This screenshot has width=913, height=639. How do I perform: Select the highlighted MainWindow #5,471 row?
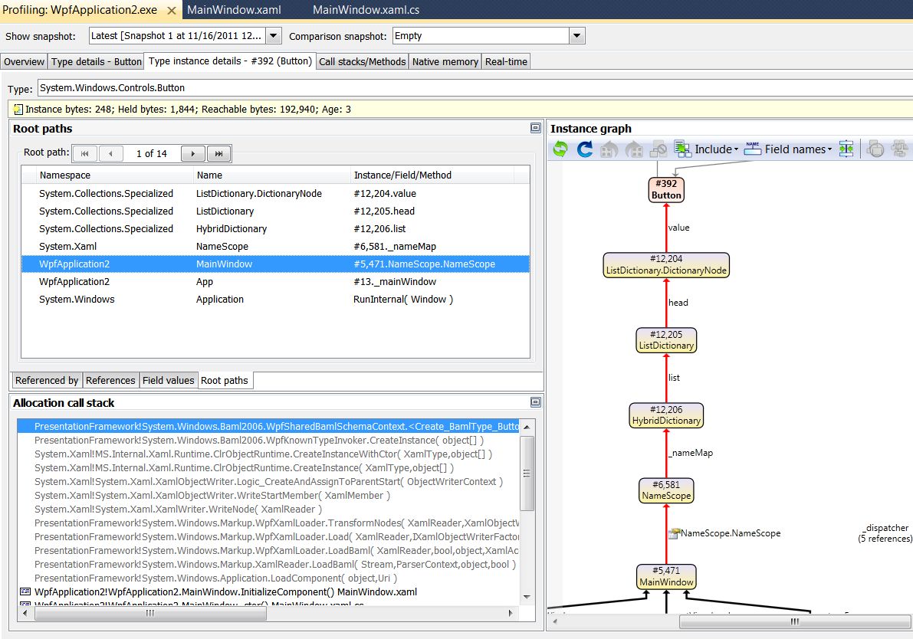[275, 264]
